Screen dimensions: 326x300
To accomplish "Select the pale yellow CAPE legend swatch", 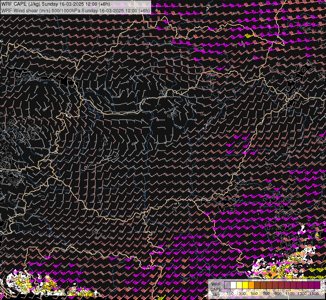I will pos(239,285).
